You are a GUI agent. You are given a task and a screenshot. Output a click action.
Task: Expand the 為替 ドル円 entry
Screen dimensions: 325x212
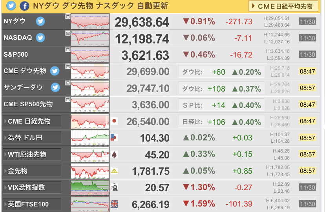click(x=32, y=138)
